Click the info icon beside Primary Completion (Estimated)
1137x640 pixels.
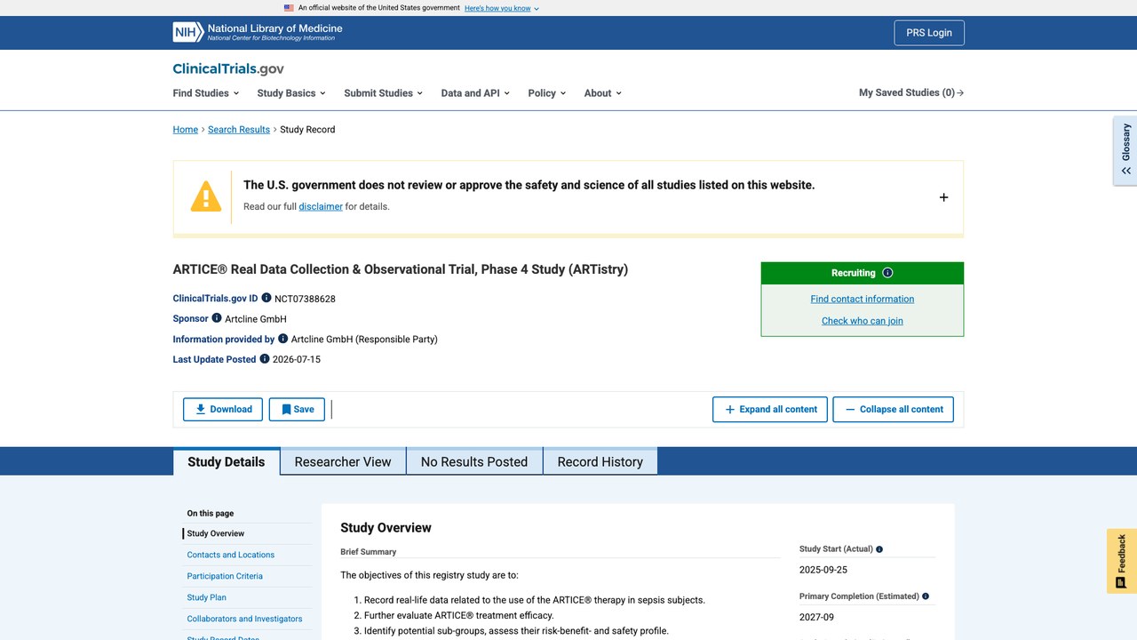point(926,596)
